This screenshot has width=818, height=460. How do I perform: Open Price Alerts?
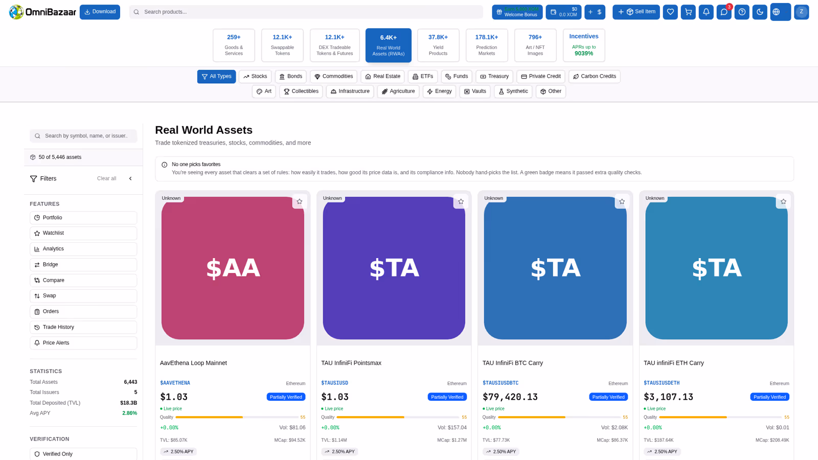click(83, 343)
